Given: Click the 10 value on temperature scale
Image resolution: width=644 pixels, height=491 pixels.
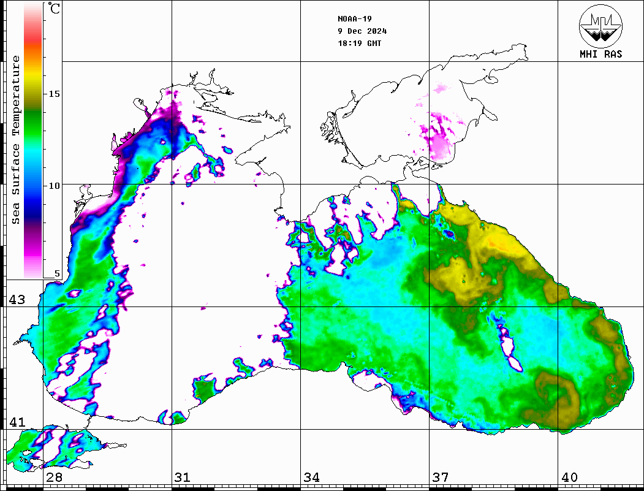Looking at the screenshot, I should (54, 186).
